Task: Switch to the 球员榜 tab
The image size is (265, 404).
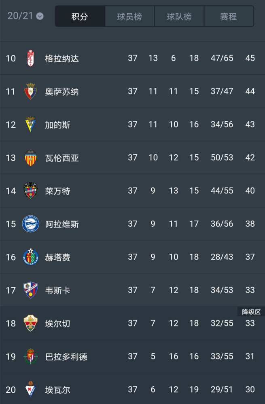Action: (x=129, y=17)
